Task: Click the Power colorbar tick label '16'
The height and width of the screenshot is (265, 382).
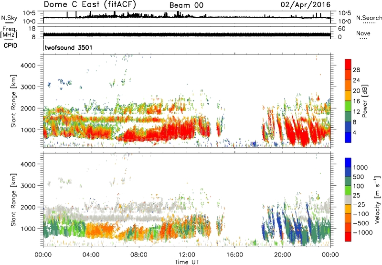Action: click(x=356, y=101)
